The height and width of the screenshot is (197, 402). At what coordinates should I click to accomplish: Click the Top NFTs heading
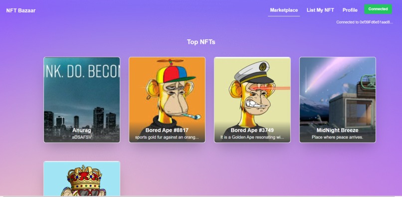point(201,42)
